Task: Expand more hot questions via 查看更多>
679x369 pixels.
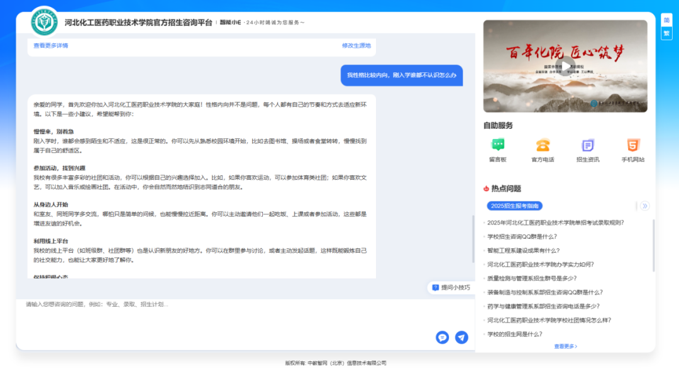Action: click(x=565, y=346)
